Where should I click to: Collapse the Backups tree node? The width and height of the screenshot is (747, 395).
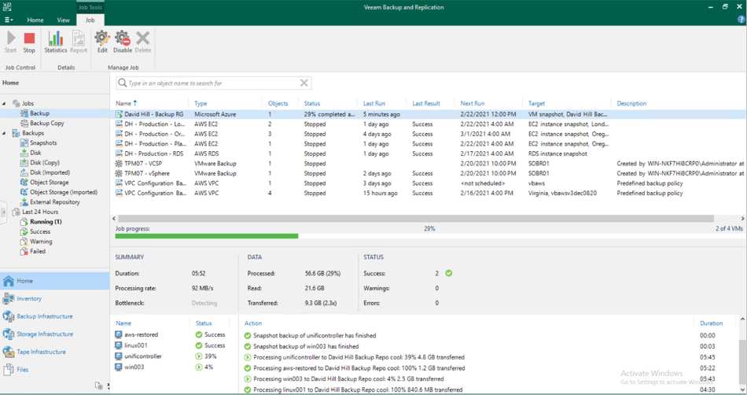(x=4, y=133)
